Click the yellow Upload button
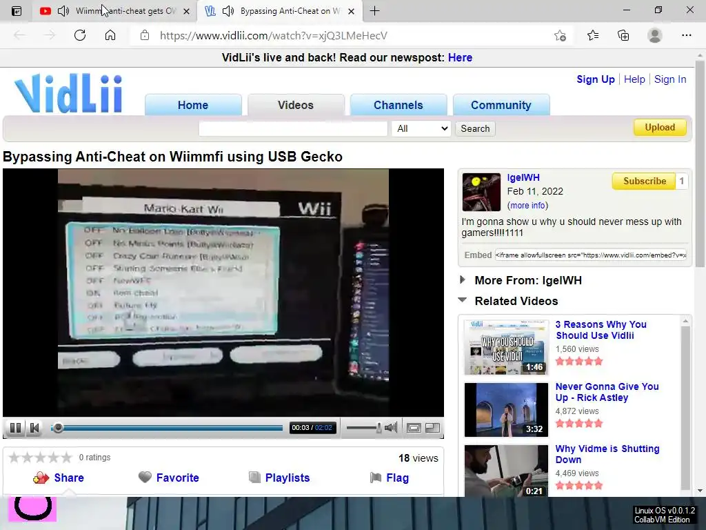This screenshot has height=530, width=706. tap(660, 127)
